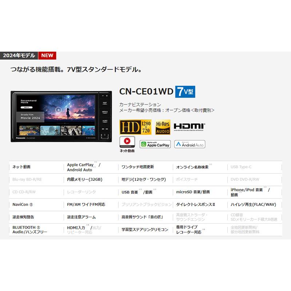Expand the 逆走注意アラーム spec row
Viewport: 291px width, 291px height.
[x=82, y=217]
